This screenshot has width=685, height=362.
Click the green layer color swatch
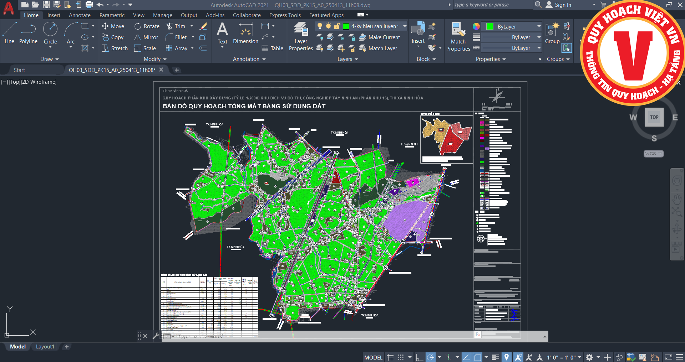point(346,26)
